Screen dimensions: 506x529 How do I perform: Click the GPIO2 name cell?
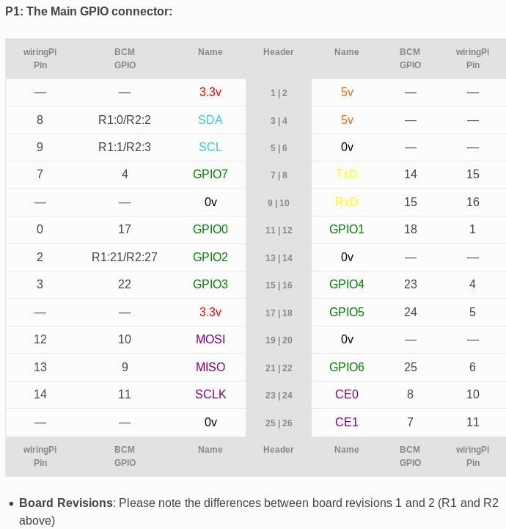[210, 257]
